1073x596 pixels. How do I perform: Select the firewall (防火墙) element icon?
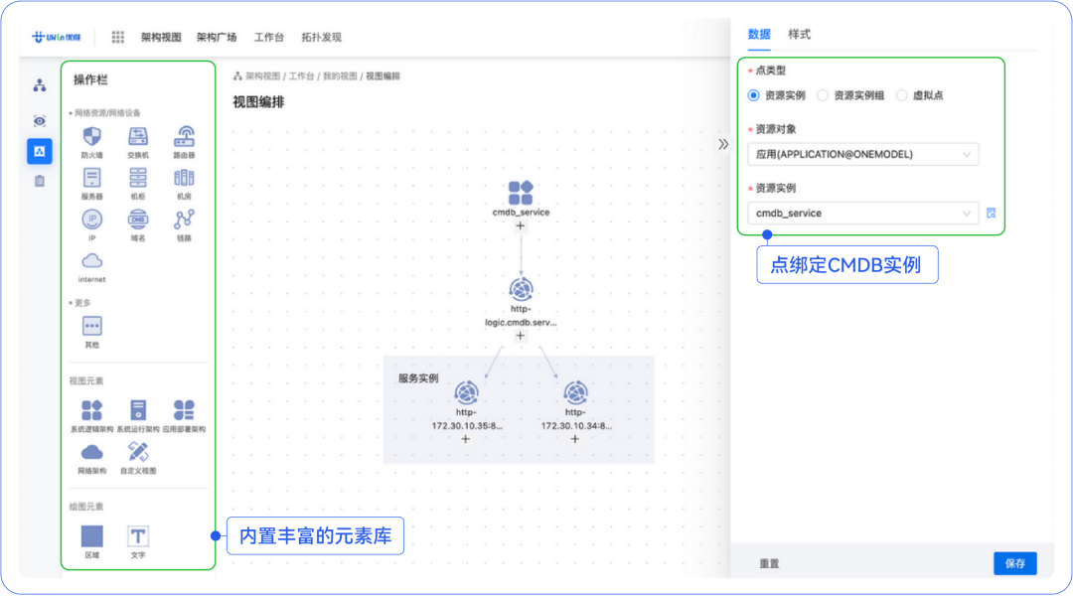click(91, 136)
